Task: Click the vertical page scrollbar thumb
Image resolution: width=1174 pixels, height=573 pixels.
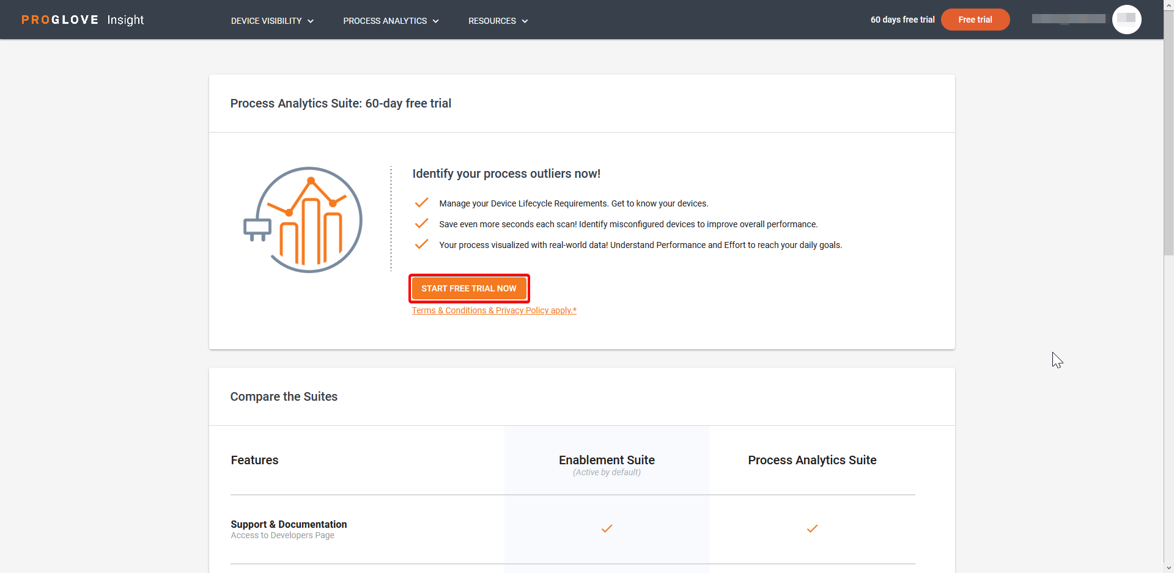Action: click(x=1168, y=133)
